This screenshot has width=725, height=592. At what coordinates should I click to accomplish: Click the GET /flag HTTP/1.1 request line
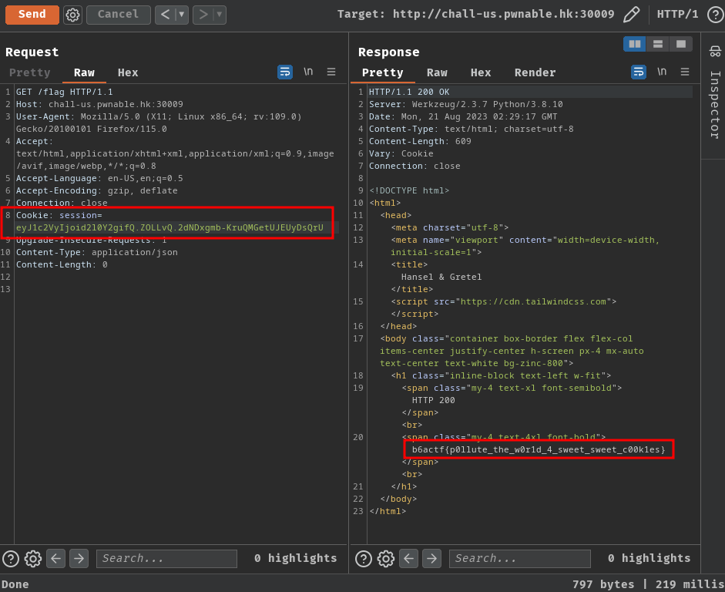[64, 92]
